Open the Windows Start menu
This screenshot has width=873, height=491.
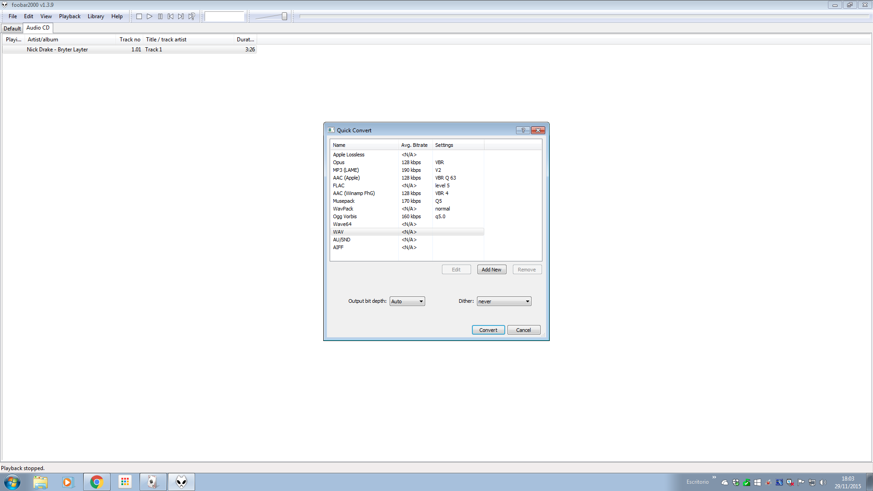(x=12, y=482)
